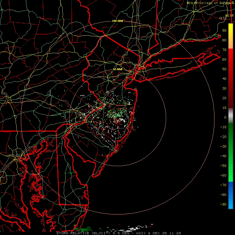Click the 50 NMI range ring label

pos(118,69)
